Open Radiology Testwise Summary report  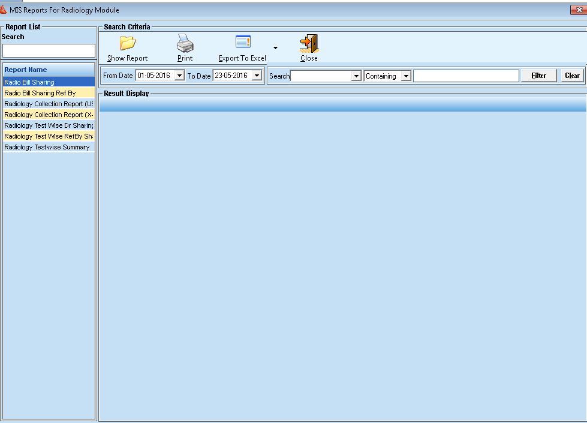pyautogui.click(x=48, y=147)
